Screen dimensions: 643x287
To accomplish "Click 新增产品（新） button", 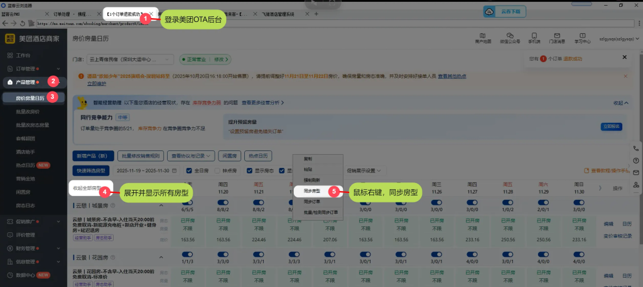I will 94,155.
